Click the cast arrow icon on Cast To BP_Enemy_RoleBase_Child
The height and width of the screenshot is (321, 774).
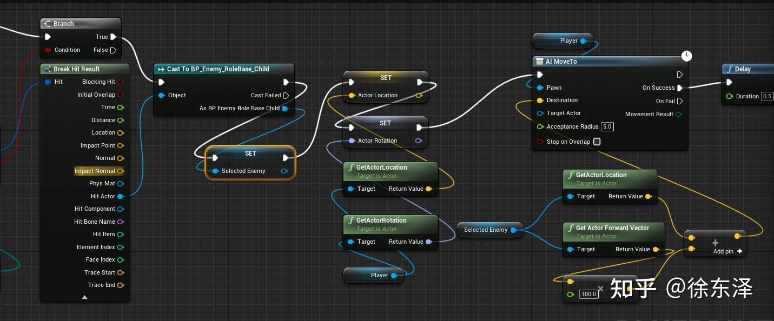pyautogui.click(x=162, y=69)
